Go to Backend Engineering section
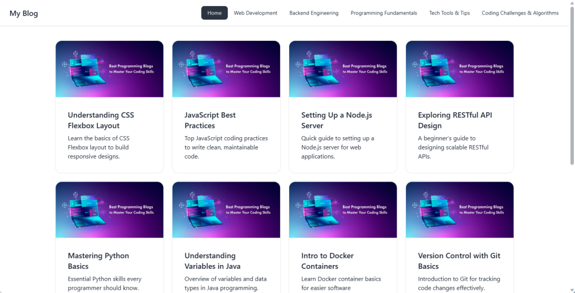This screenshot has height=293, width=575. pos(314,13)
